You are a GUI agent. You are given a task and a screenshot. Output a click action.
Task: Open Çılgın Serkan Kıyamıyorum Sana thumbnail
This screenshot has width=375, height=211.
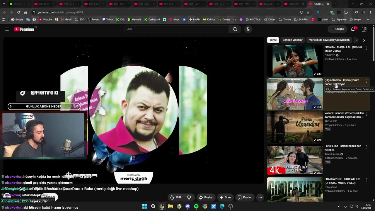coord(295,94)
